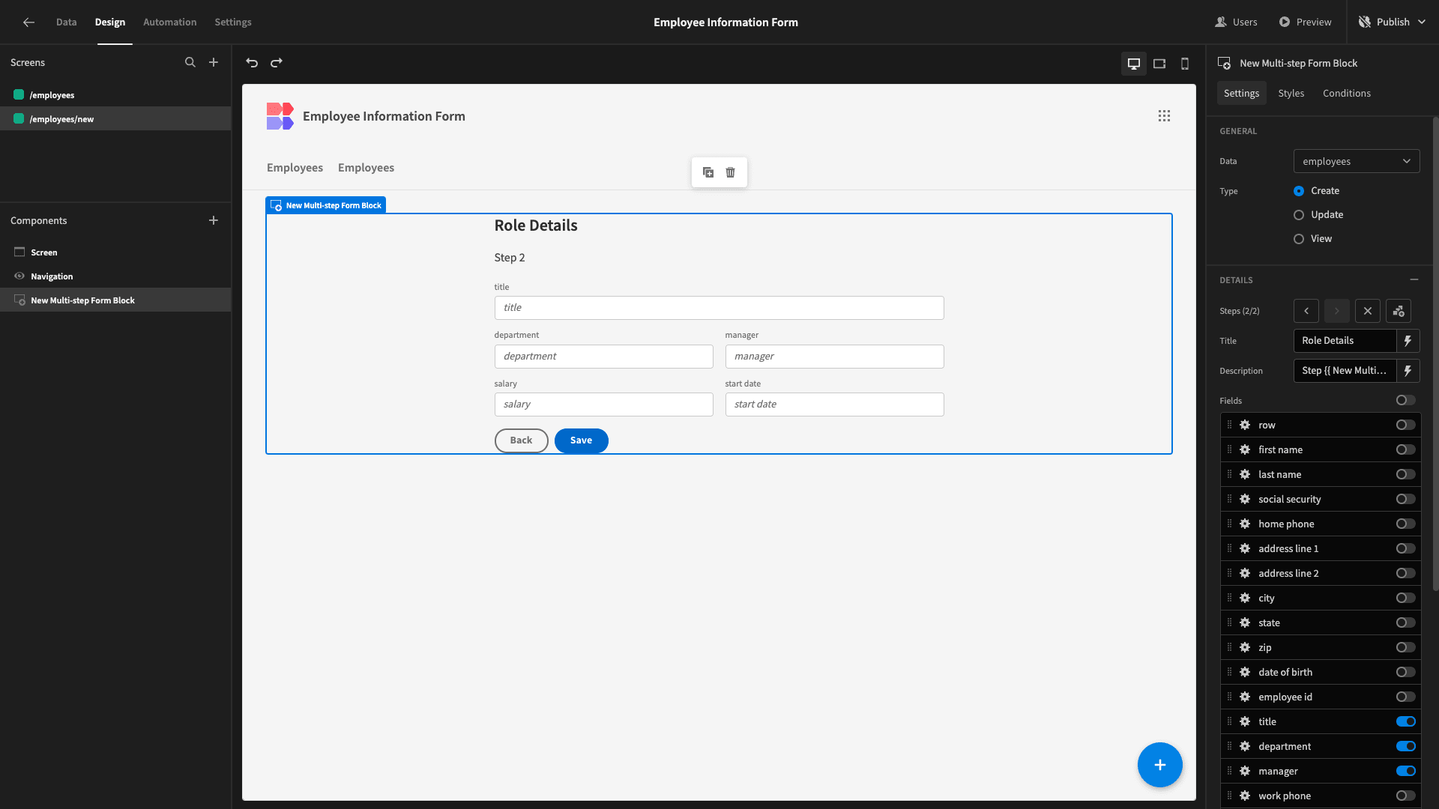The image size is (1439, 809).
Task: Disable the title field toggle
Action: [x=1406, y=721]
